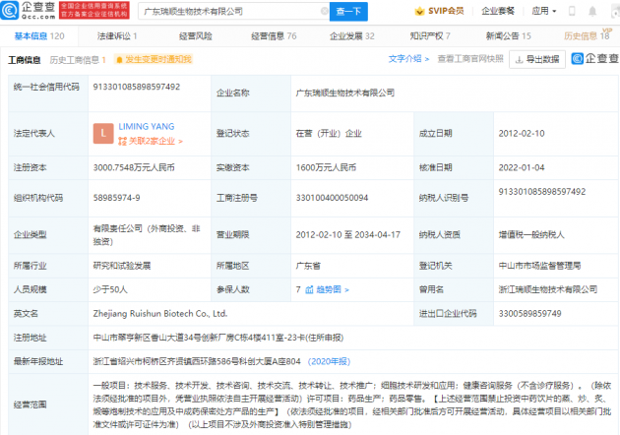Open 关联2家企业 related companies link
This screenshot has height=435, width=620.
click(x=151, y=141)
